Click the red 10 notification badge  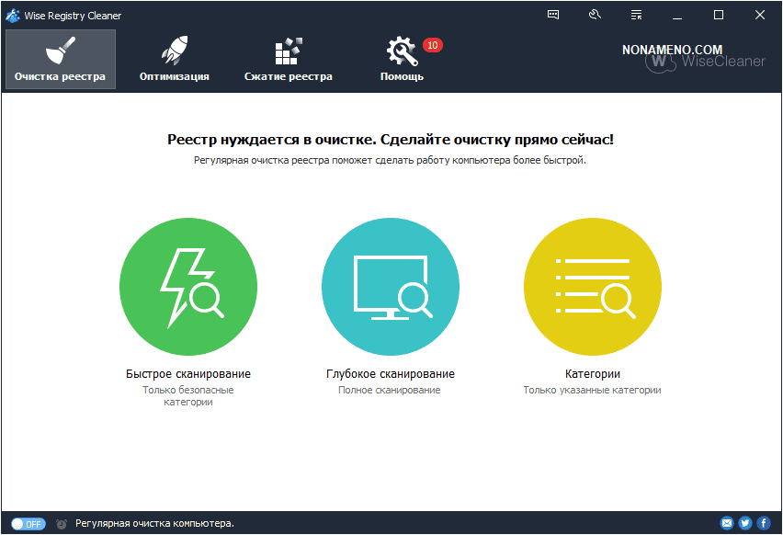click(433, 45)
